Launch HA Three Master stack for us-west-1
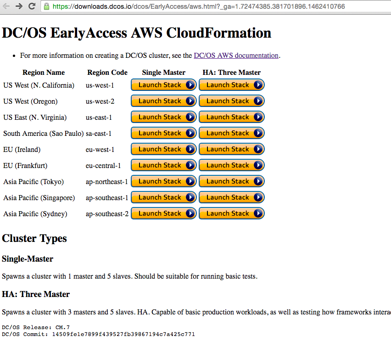 [x=232, y=85]
